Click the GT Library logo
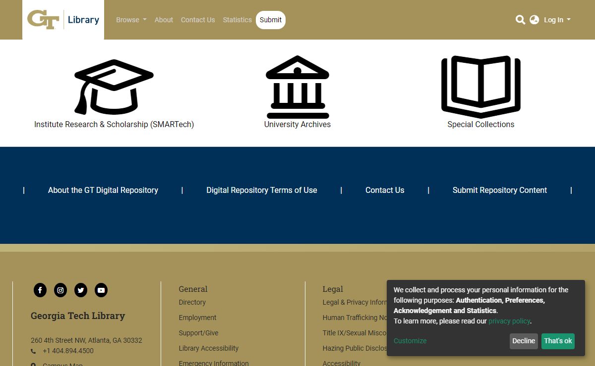The height and width of the screenshot is (366, 595). 63,20
